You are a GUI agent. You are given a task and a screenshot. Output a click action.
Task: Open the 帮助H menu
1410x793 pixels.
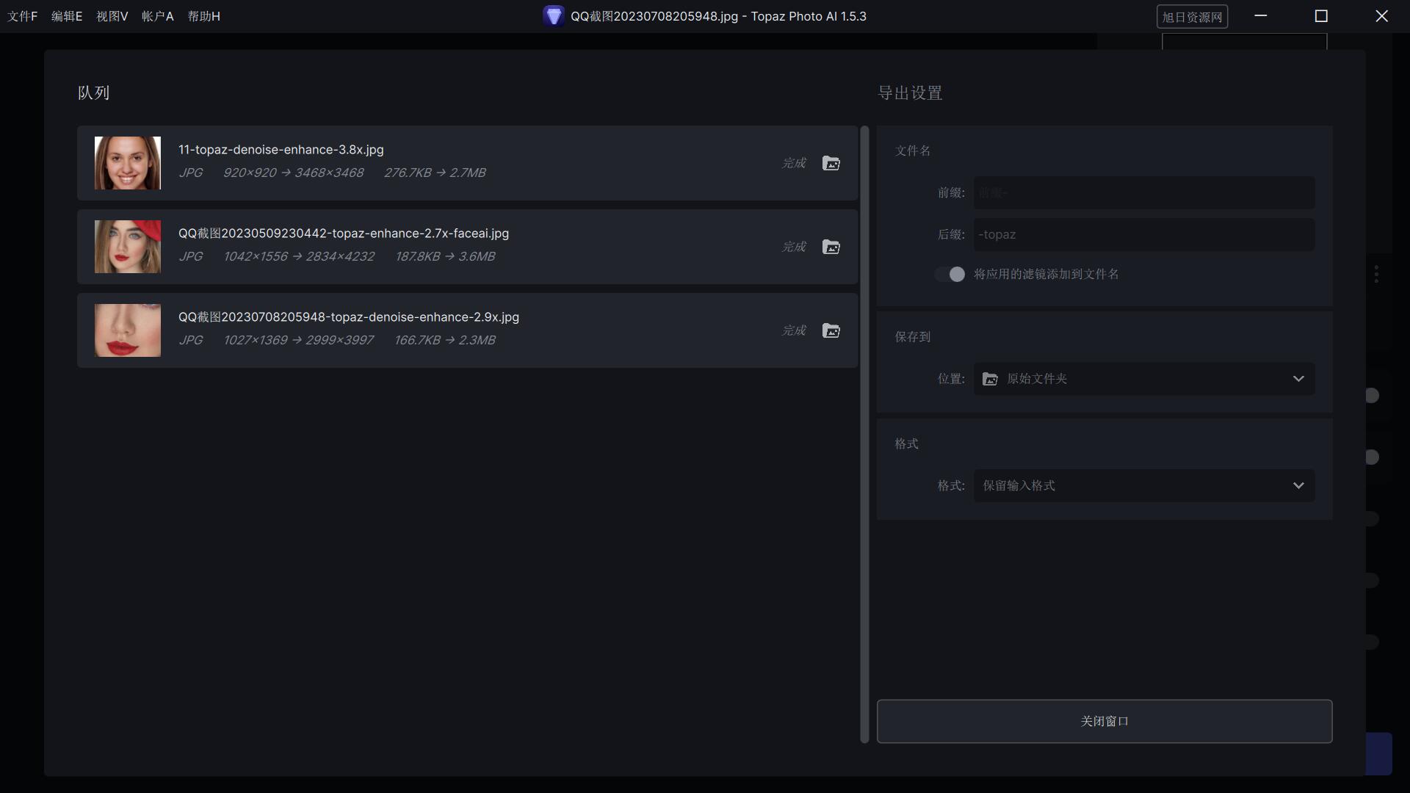tap(203, 16)
